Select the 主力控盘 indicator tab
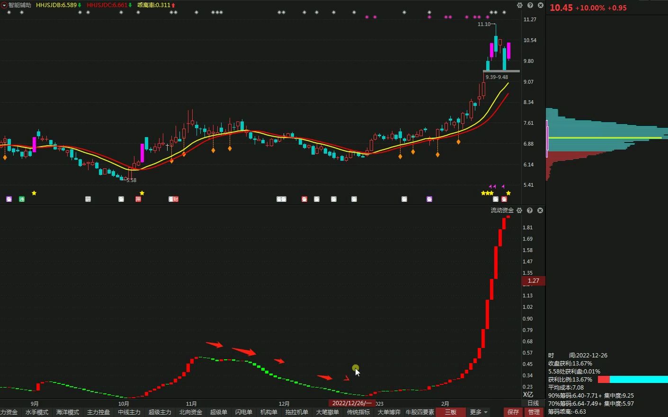 coord(98,412)
